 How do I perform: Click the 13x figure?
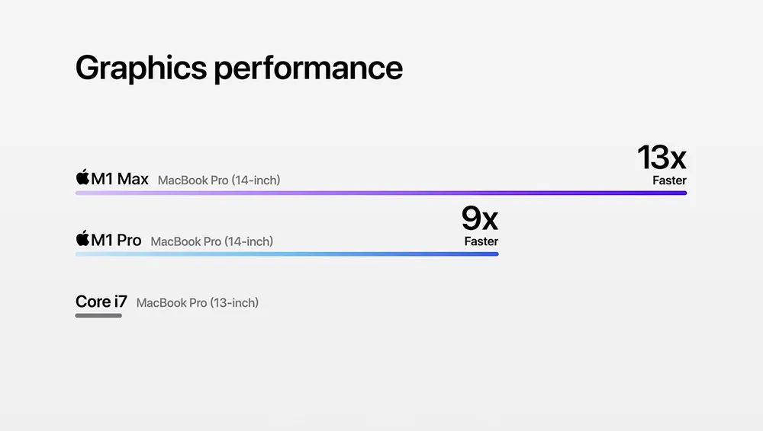[x=662, y=158]
